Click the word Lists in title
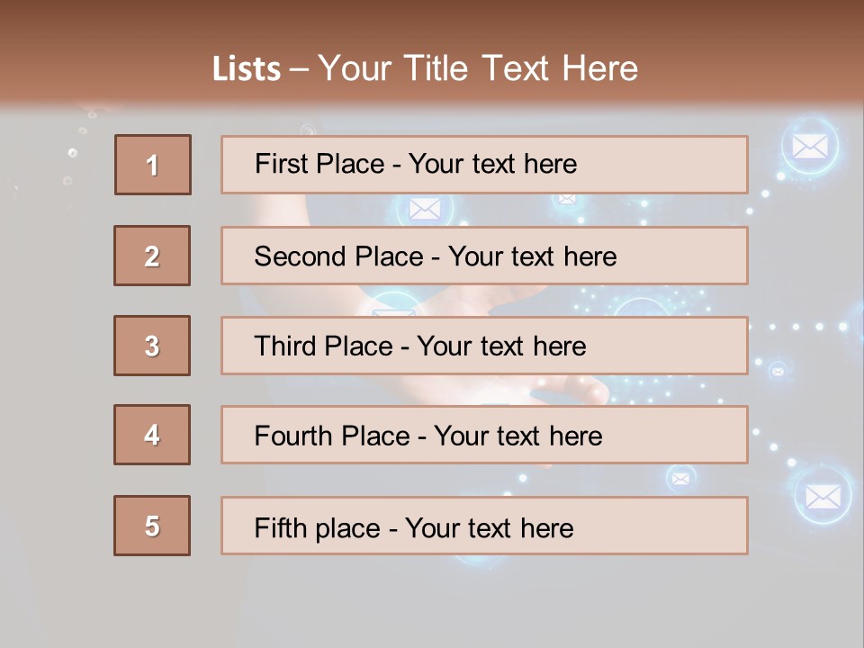This screenshot has height=648, width=864. pos(246,69)
